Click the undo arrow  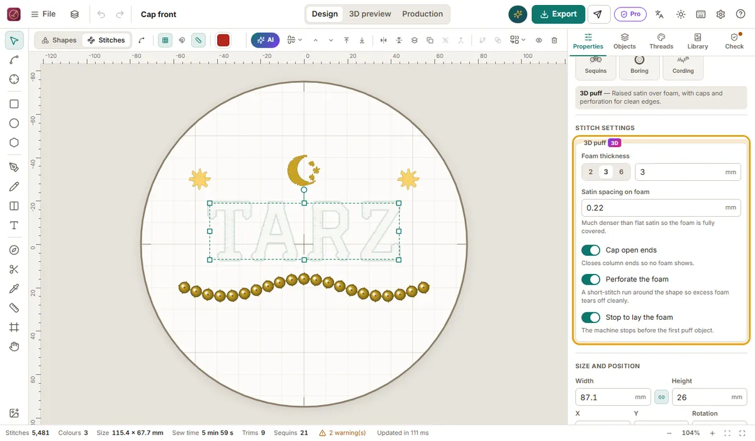101,14
